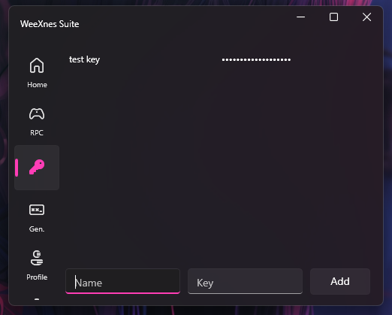Click the Add button
The height and width of the screenshot is (315, 392).
[340, 281]
